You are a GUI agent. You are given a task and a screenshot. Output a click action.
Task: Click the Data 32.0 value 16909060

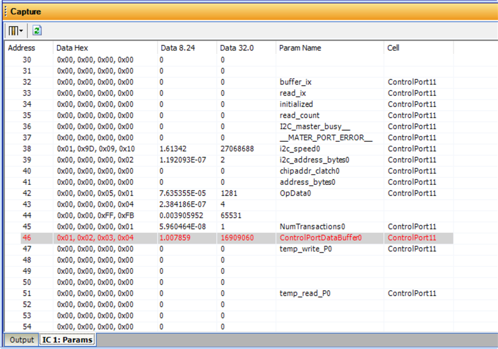coord(237,238)
